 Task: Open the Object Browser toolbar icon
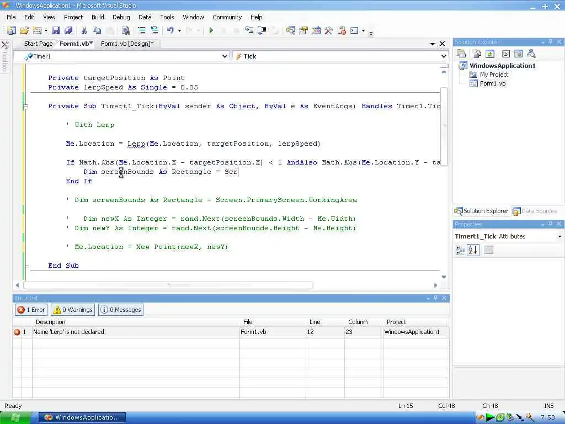(x=316, y=31)
